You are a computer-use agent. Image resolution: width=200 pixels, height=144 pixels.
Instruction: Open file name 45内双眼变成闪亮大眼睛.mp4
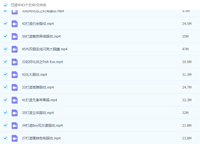click(45, 49)
